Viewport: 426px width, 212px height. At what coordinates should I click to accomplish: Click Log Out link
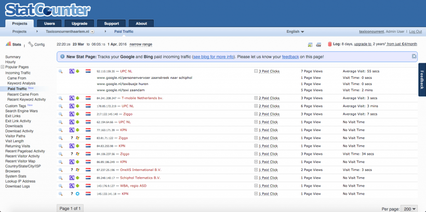click(x=416, y=32)
